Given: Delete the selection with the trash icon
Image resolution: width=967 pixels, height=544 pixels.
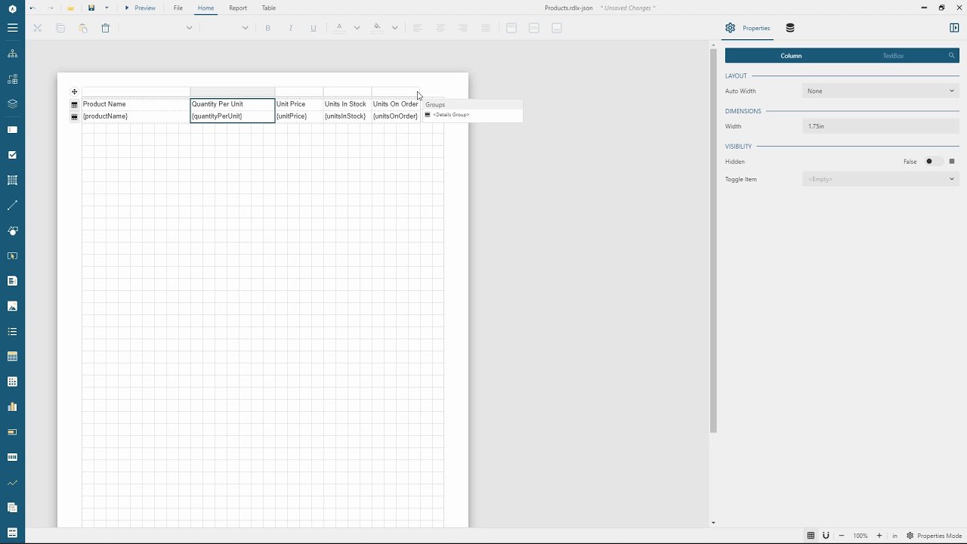Looking at the screenshot, I should pos(106,28).
